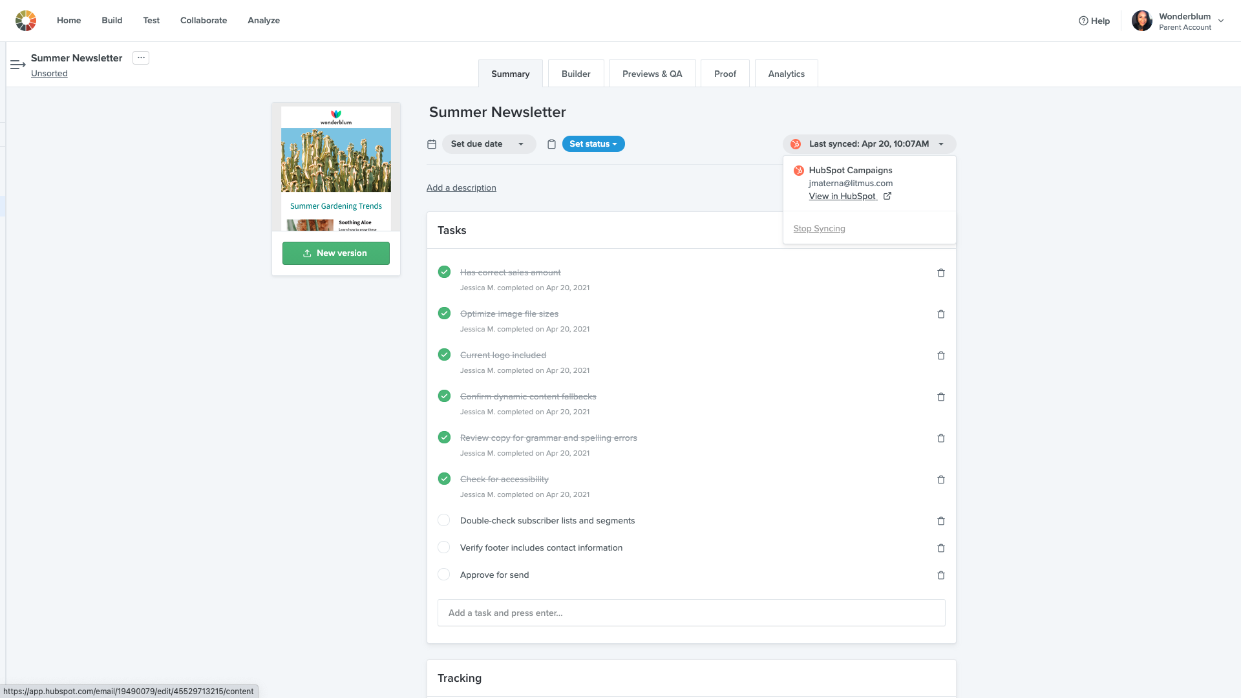1241x698 pixels.
Task: Open the Build menu
Action: (x=112, y=21)
